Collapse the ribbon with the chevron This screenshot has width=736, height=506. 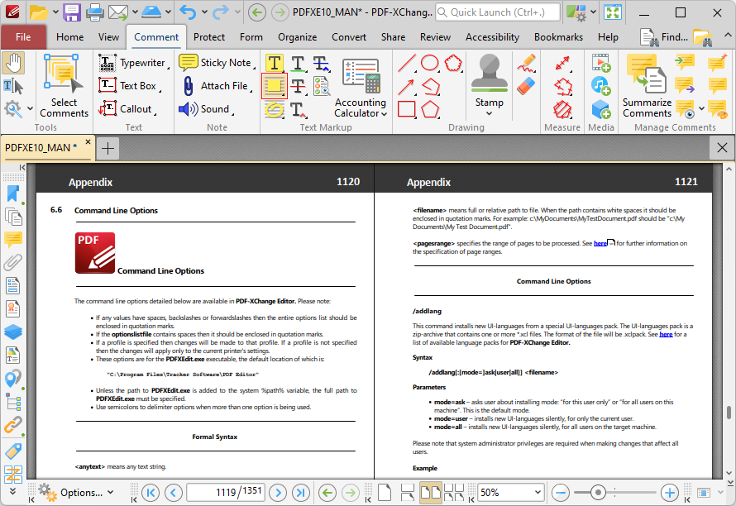(727, 36)
